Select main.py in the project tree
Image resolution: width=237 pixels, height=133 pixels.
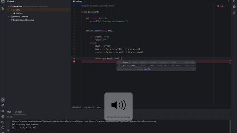pyautogui.click(x=19, y=13)
